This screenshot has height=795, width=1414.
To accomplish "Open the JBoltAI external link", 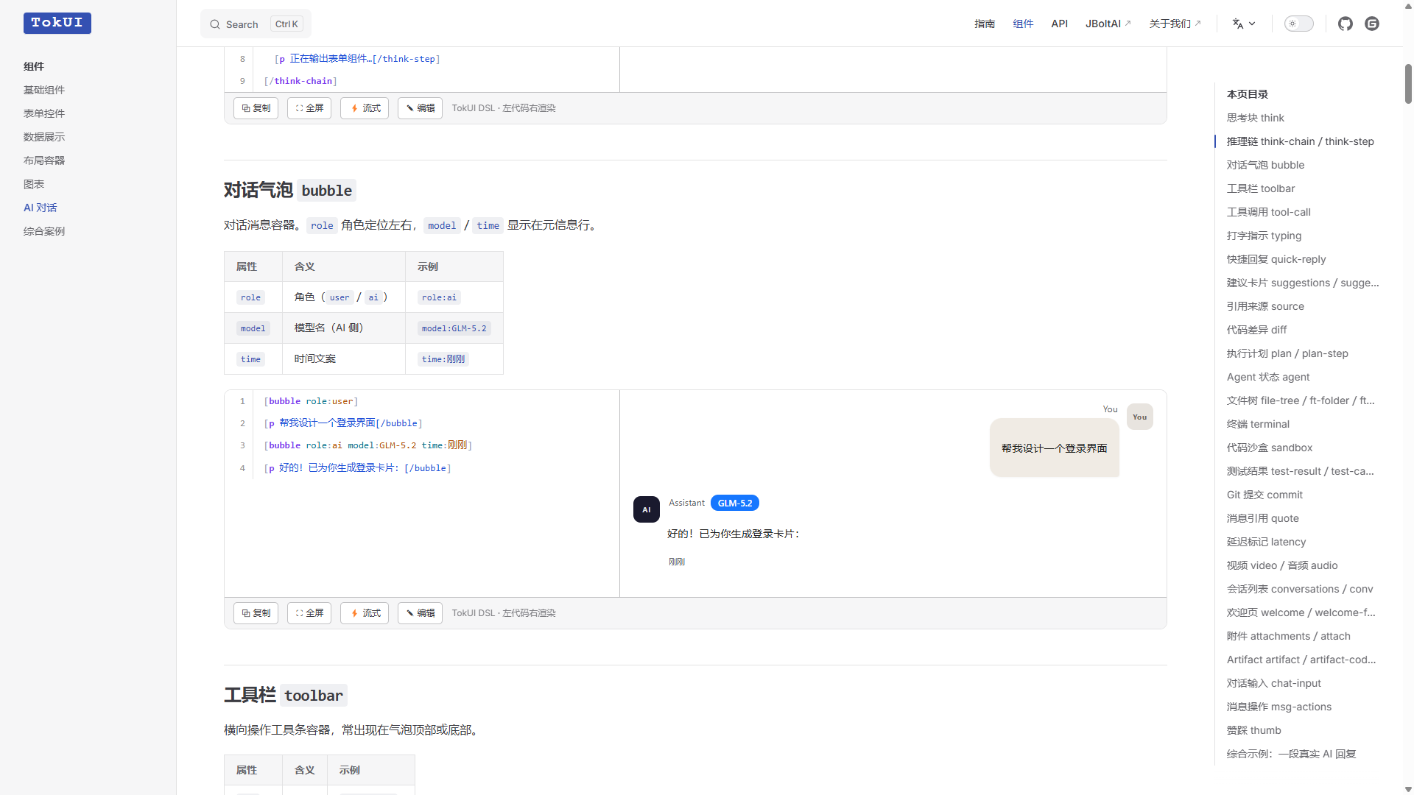I will click(1108, 24).
